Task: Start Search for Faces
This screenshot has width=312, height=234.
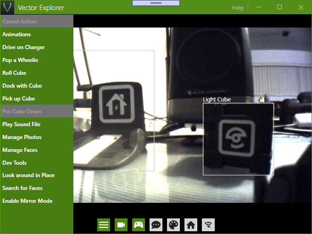Action: pos(37,188)
